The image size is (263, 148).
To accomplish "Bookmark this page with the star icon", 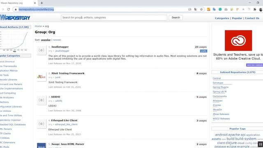I will point(201,9).
